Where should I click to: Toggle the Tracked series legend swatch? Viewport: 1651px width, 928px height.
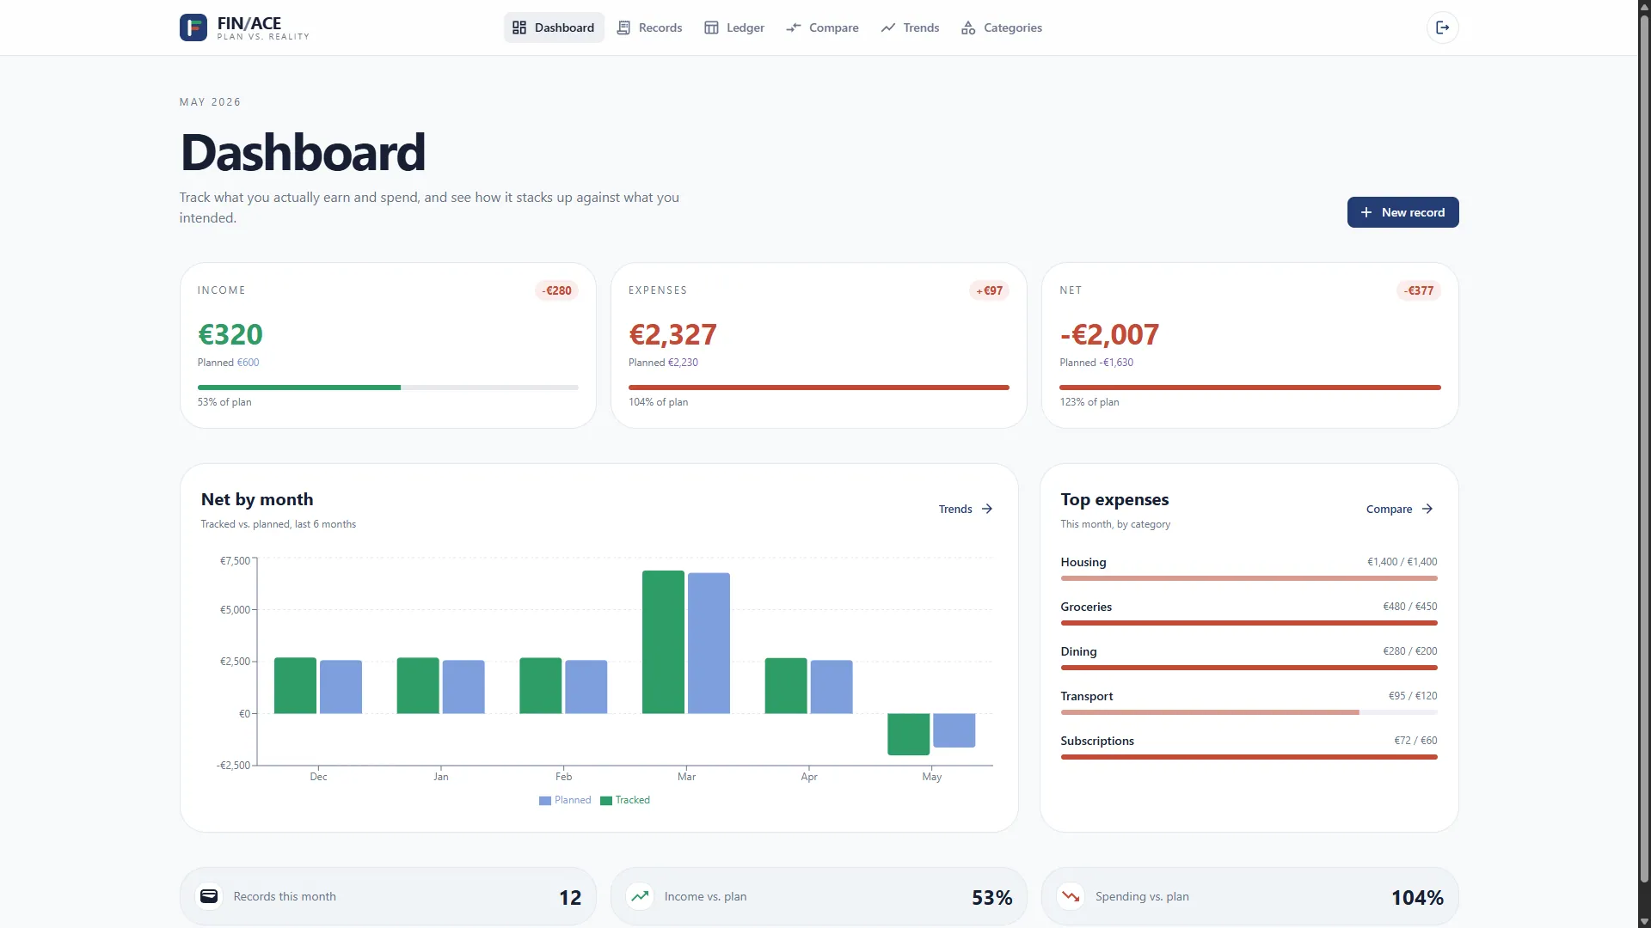(606, 801)
